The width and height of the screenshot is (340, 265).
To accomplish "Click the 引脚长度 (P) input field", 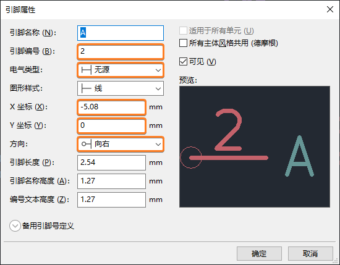I will pos(111,162).
